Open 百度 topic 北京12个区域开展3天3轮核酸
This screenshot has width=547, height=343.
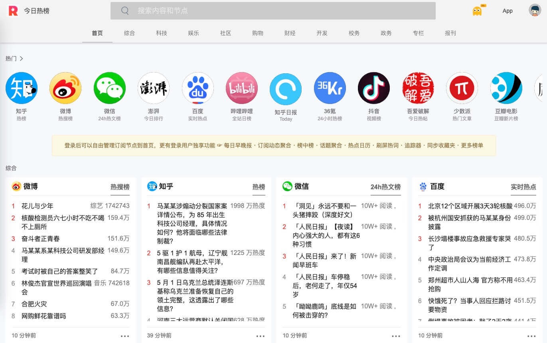tap(470, 206)
